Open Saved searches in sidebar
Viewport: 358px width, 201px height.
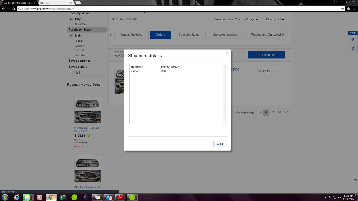(x=80, y=61)
